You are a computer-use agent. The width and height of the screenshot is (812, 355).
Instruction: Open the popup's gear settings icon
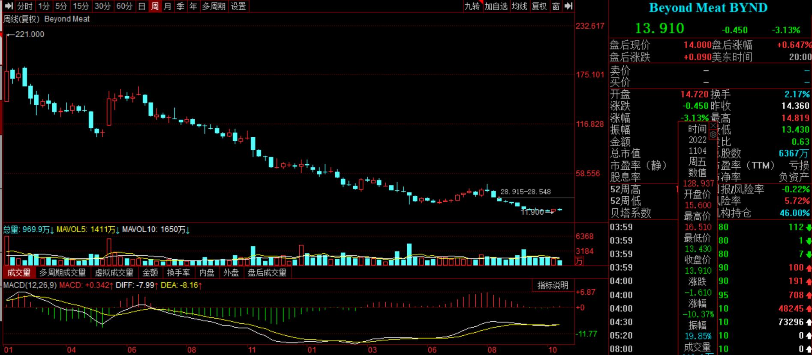pyautogui.click(x=713, y=135)
